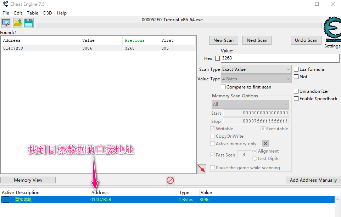Click the Undo Scan button
Viewport: 341px width, 217px height.
(x=306, y=40)
